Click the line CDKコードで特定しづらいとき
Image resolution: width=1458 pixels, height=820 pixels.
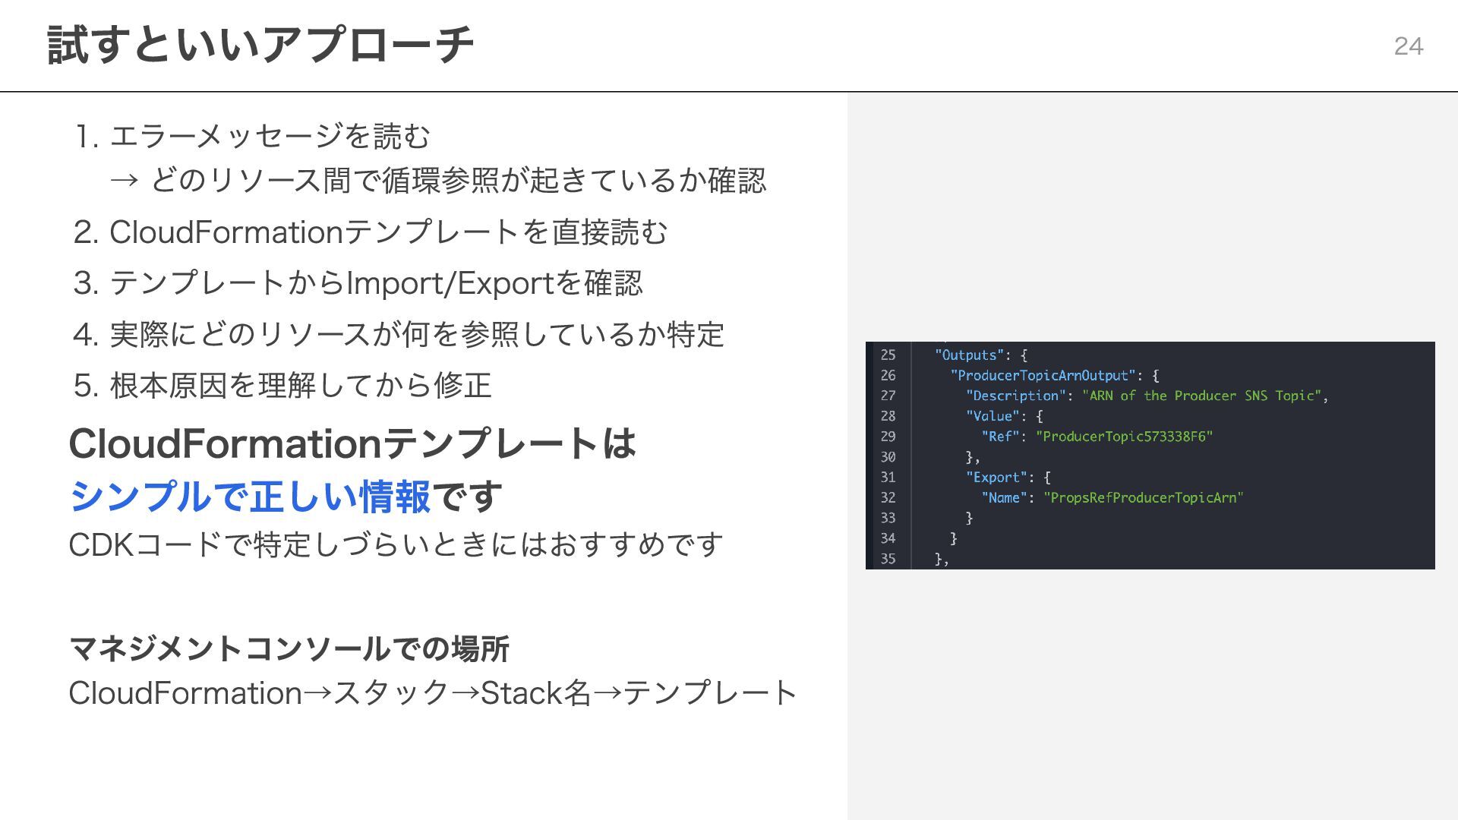pos(395,544)
